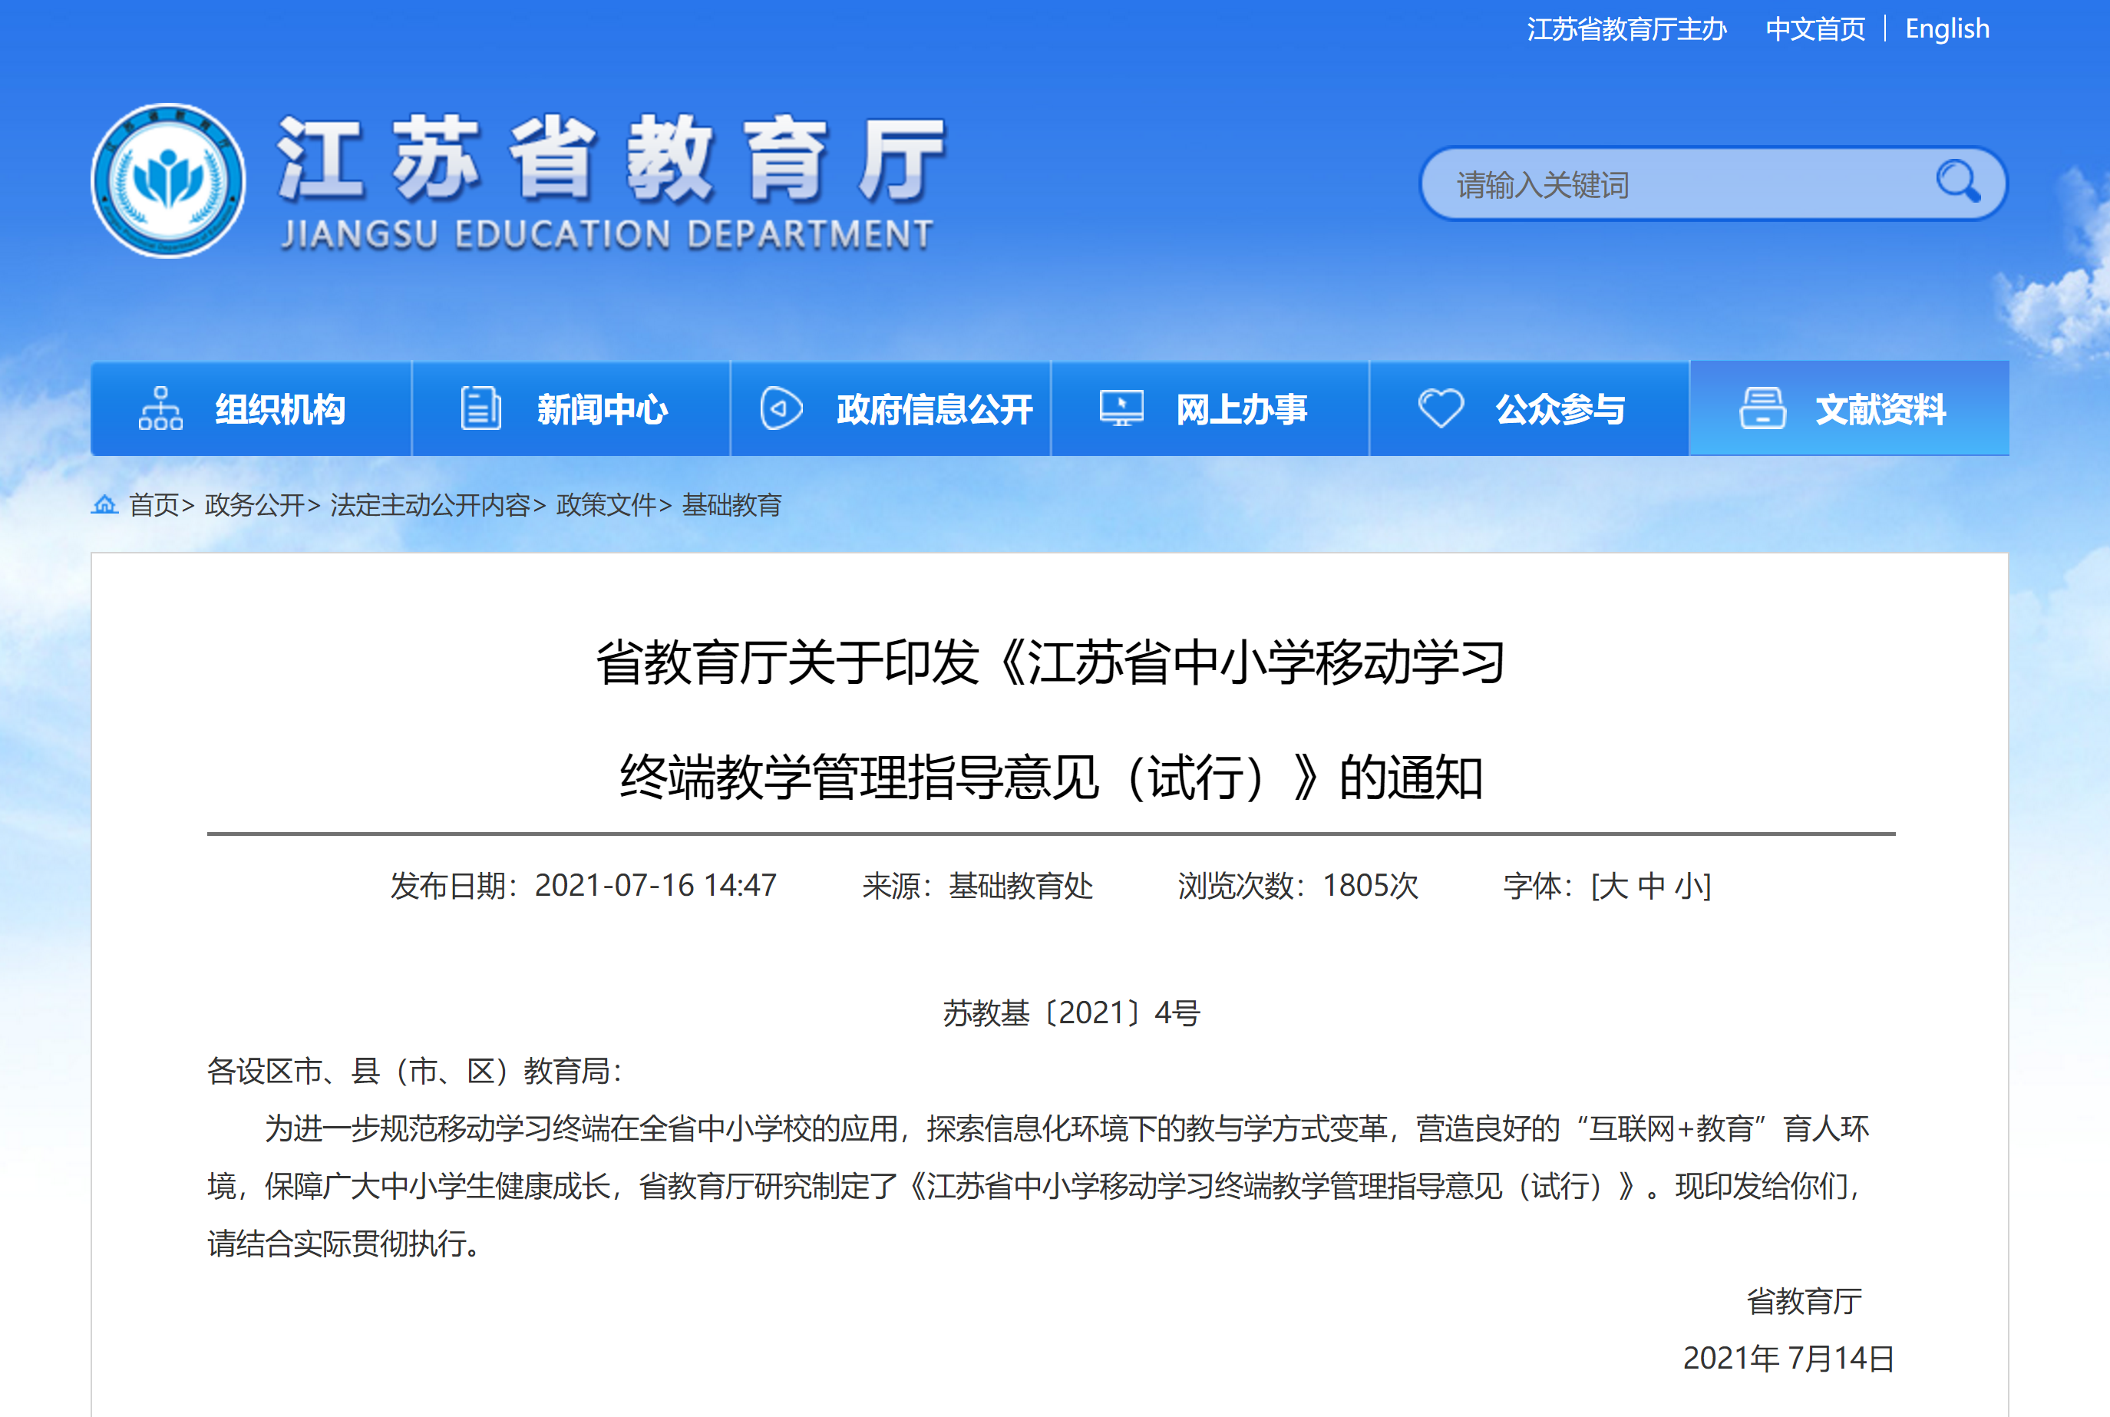
Task: Click the 江苏省教育厅主办 link
Action: (1624, 29)
